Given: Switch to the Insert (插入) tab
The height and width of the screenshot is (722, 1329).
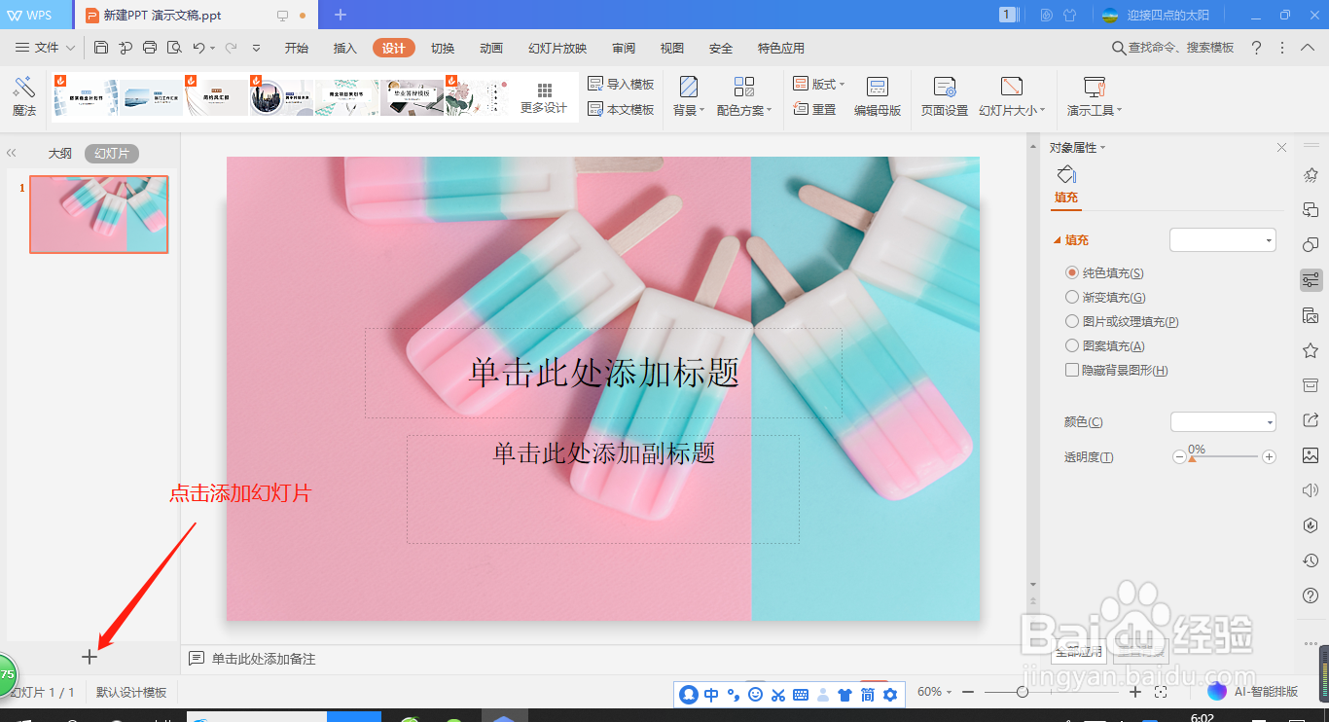Looking at the screenshot, I should click(x=345, y=49).
